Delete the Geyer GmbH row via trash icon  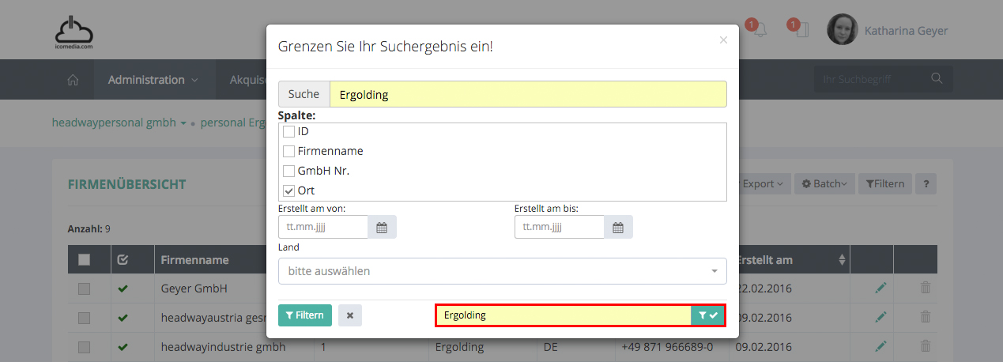(x=926, y=288)
